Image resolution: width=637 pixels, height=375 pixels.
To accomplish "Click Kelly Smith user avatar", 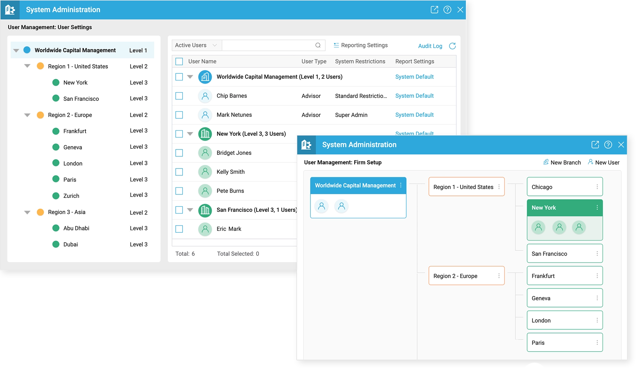I will click(205, 172).
